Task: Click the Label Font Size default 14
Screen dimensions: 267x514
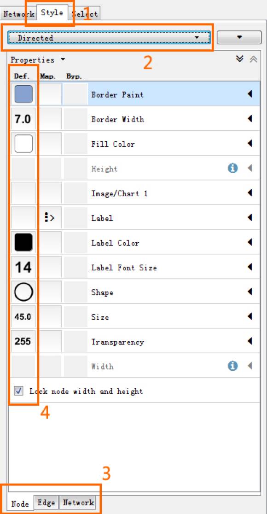Action: tap(23, 268)
